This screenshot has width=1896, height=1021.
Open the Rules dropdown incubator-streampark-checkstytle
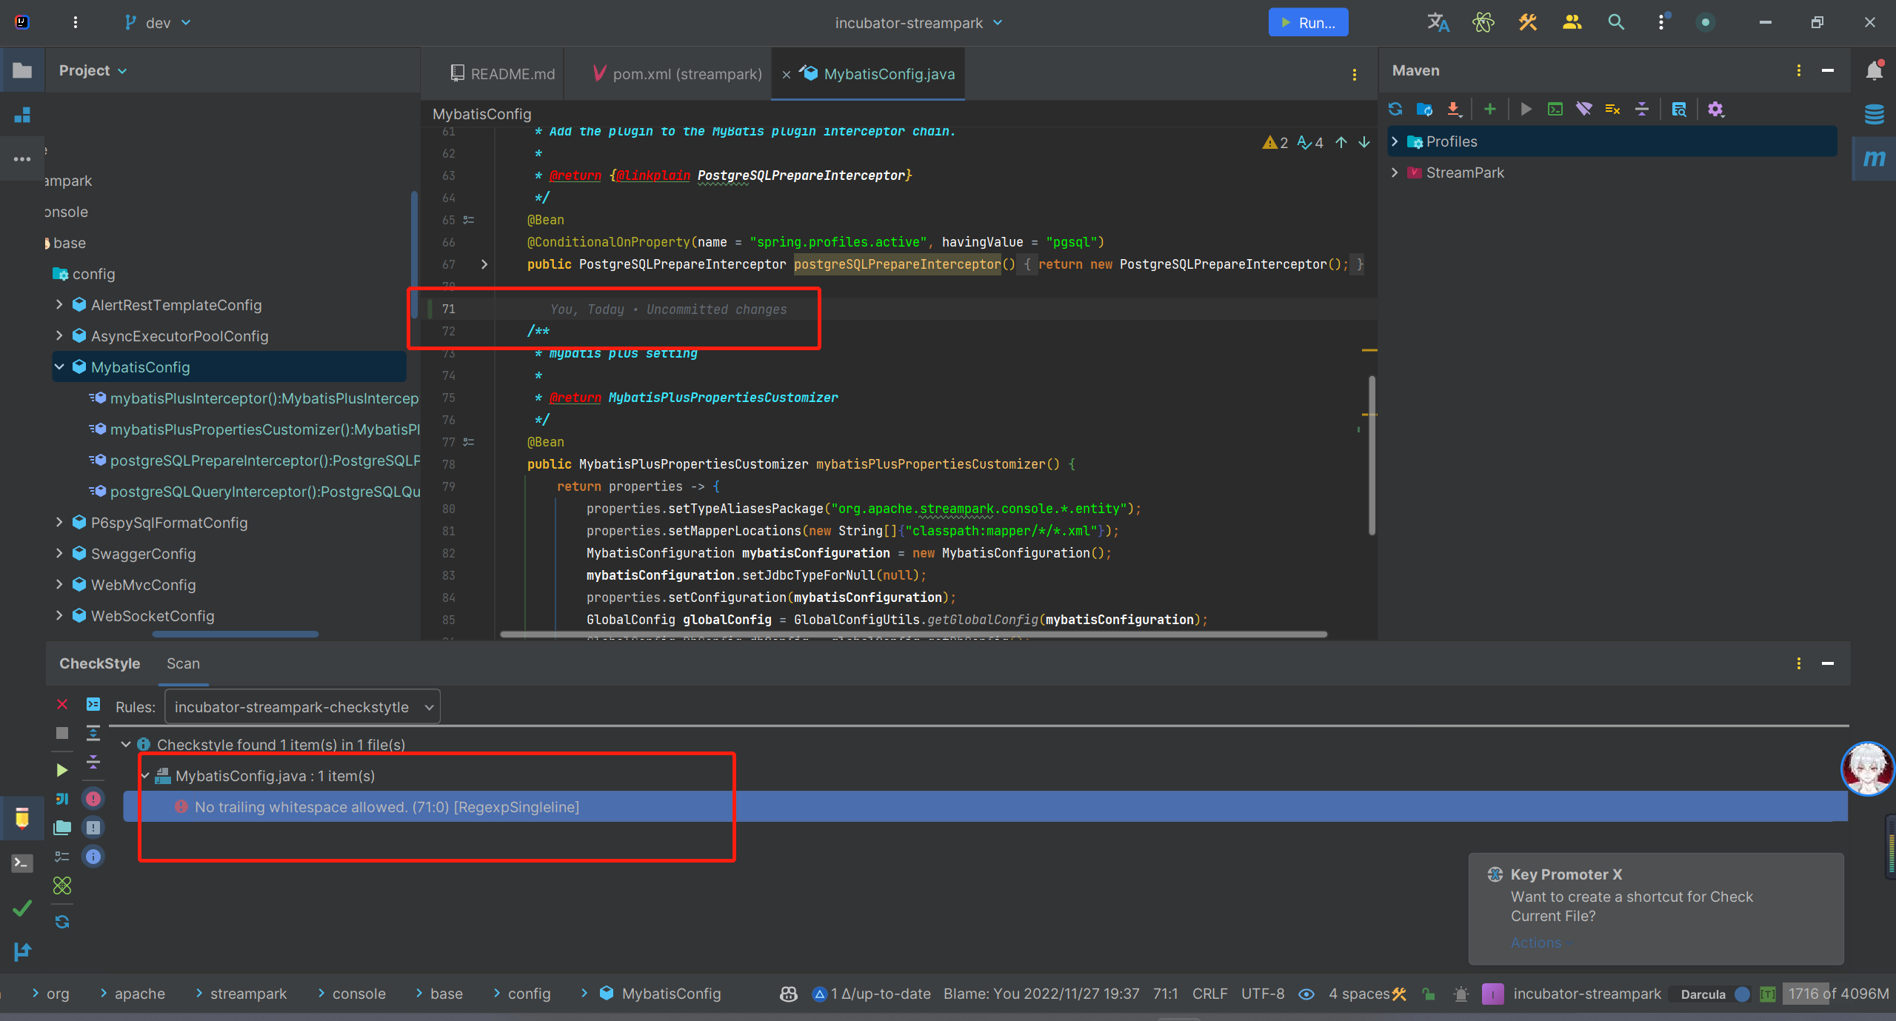pyautogui.click(x=302, y=707)
